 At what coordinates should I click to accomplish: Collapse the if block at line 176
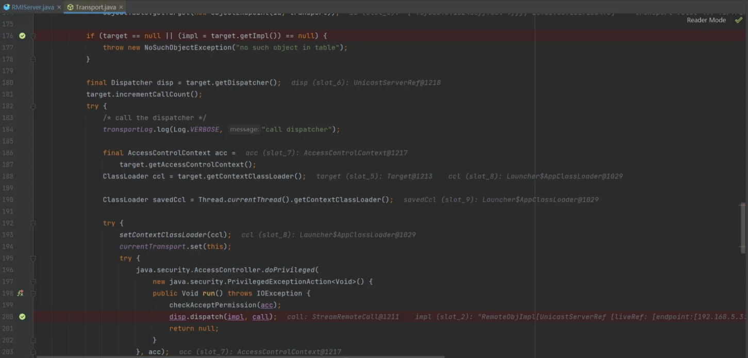pyautogui.click(x=33, y=36)
